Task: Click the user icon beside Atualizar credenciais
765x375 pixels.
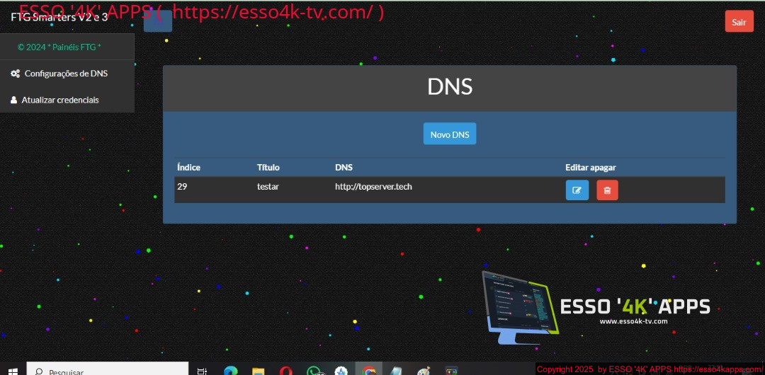Action: click(x=13, y=100)
